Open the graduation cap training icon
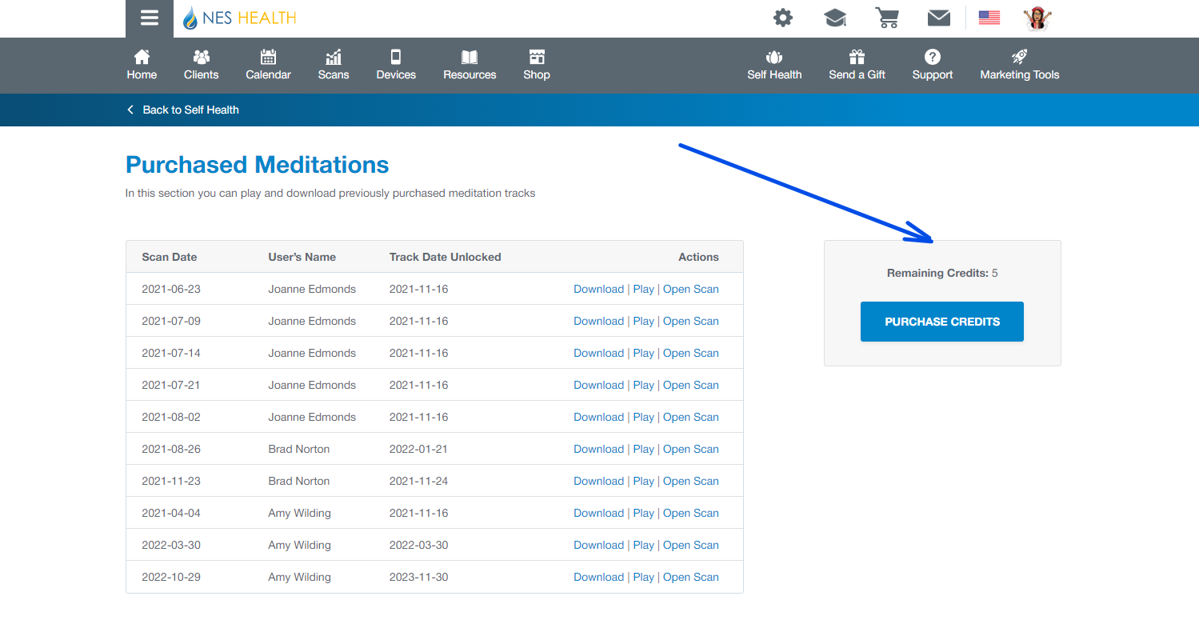The image size is (1199, 640). pos(835,18)
